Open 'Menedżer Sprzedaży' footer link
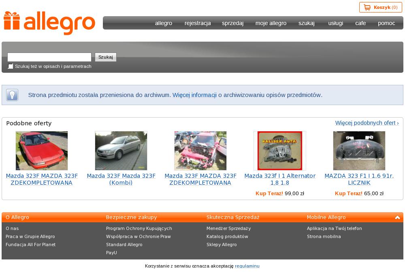 pos(228,228)
